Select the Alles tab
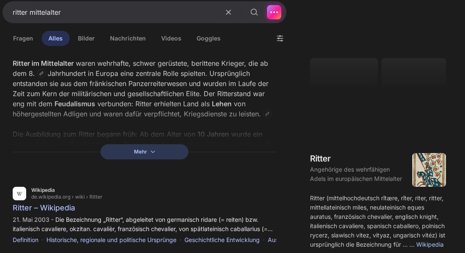465x253 pixels. pyautogui.click(x=55, y=38)
